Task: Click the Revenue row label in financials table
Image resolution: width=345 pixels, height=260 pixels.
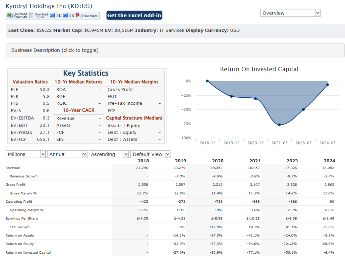Action: (13, 168)
